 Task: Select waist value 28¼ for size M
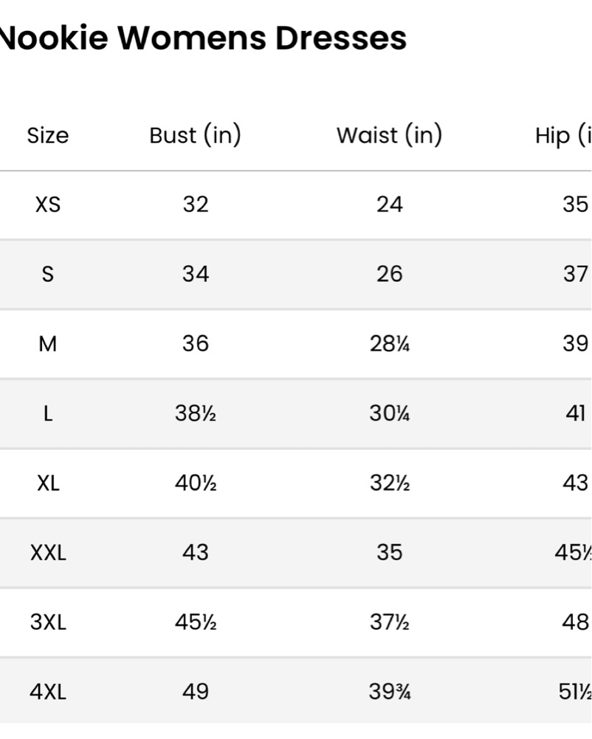(x=390, y=343)
